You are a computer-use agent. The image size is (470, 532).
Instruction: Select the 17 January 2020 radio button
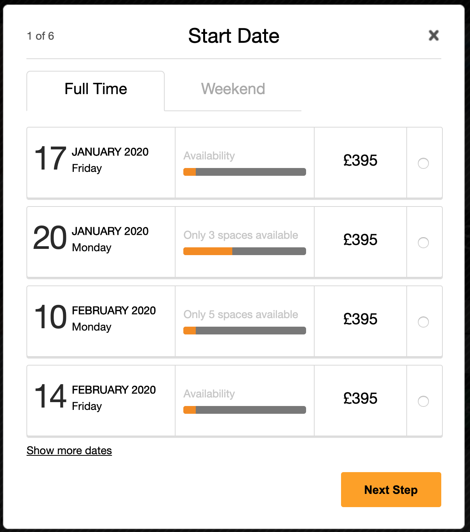click(423, 163)
